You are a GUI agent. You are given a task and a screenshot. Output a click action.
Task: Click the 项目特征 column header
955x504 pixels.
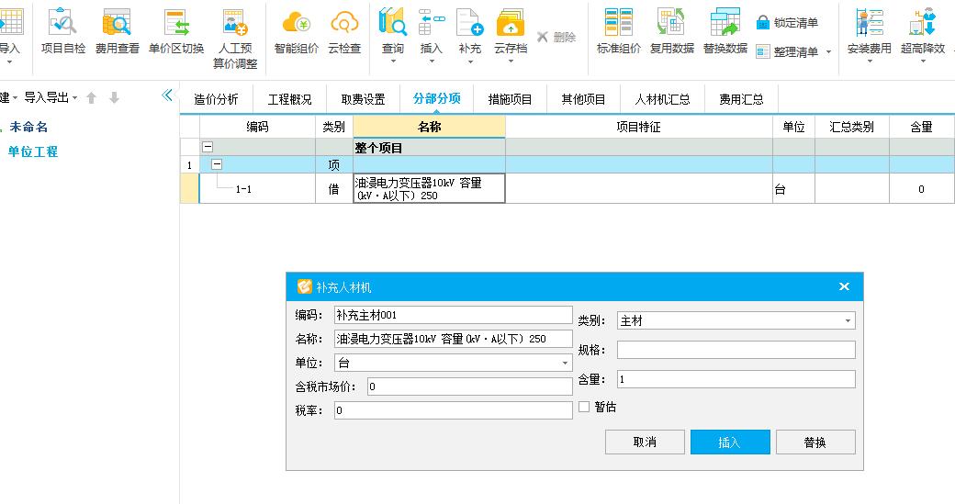point(638,127)
